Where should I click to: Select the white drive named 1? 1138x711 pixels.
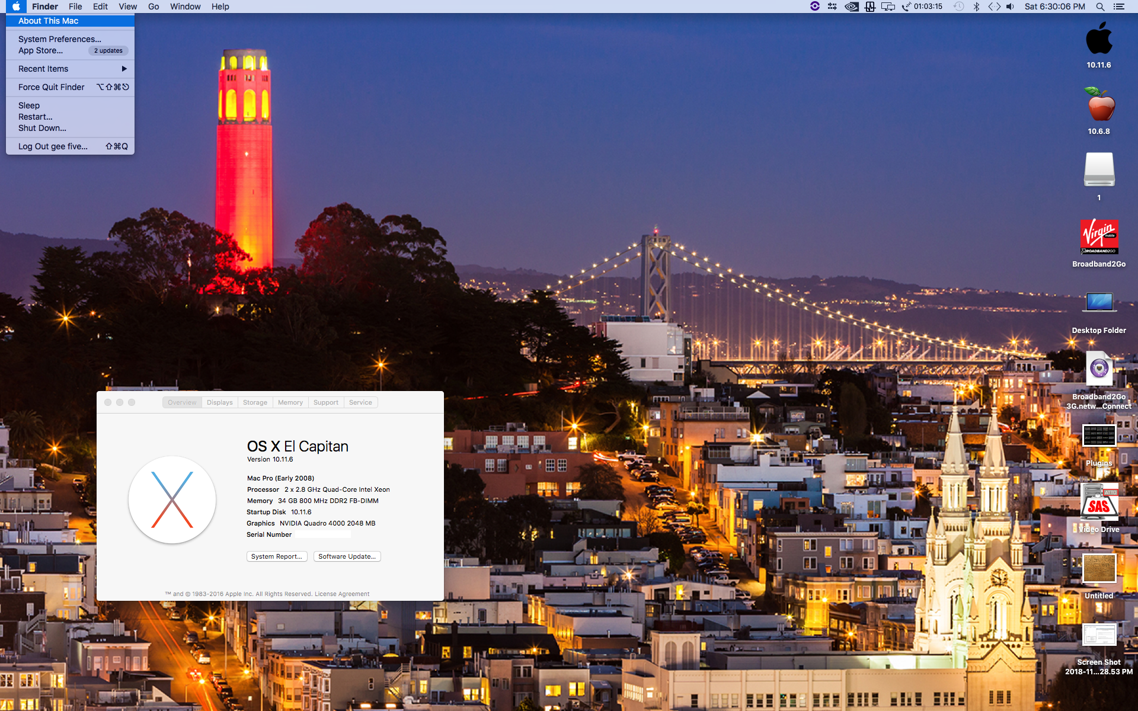coord(1099,170)
